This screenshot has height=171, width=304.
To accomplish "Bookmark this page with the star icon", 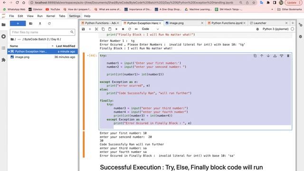I will pyautogui.click(x=254, y=3).
